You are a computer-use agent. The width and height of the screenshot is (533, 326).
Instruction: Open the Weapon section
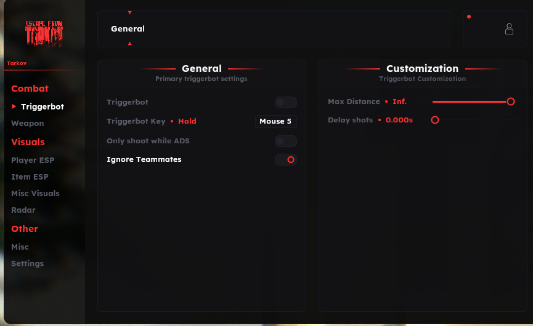pyautogui.click(x=27, y=123)
